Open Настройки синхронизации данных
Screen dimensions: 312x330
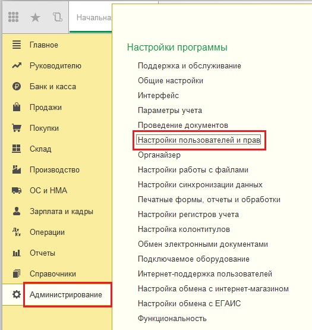point(200,184)
